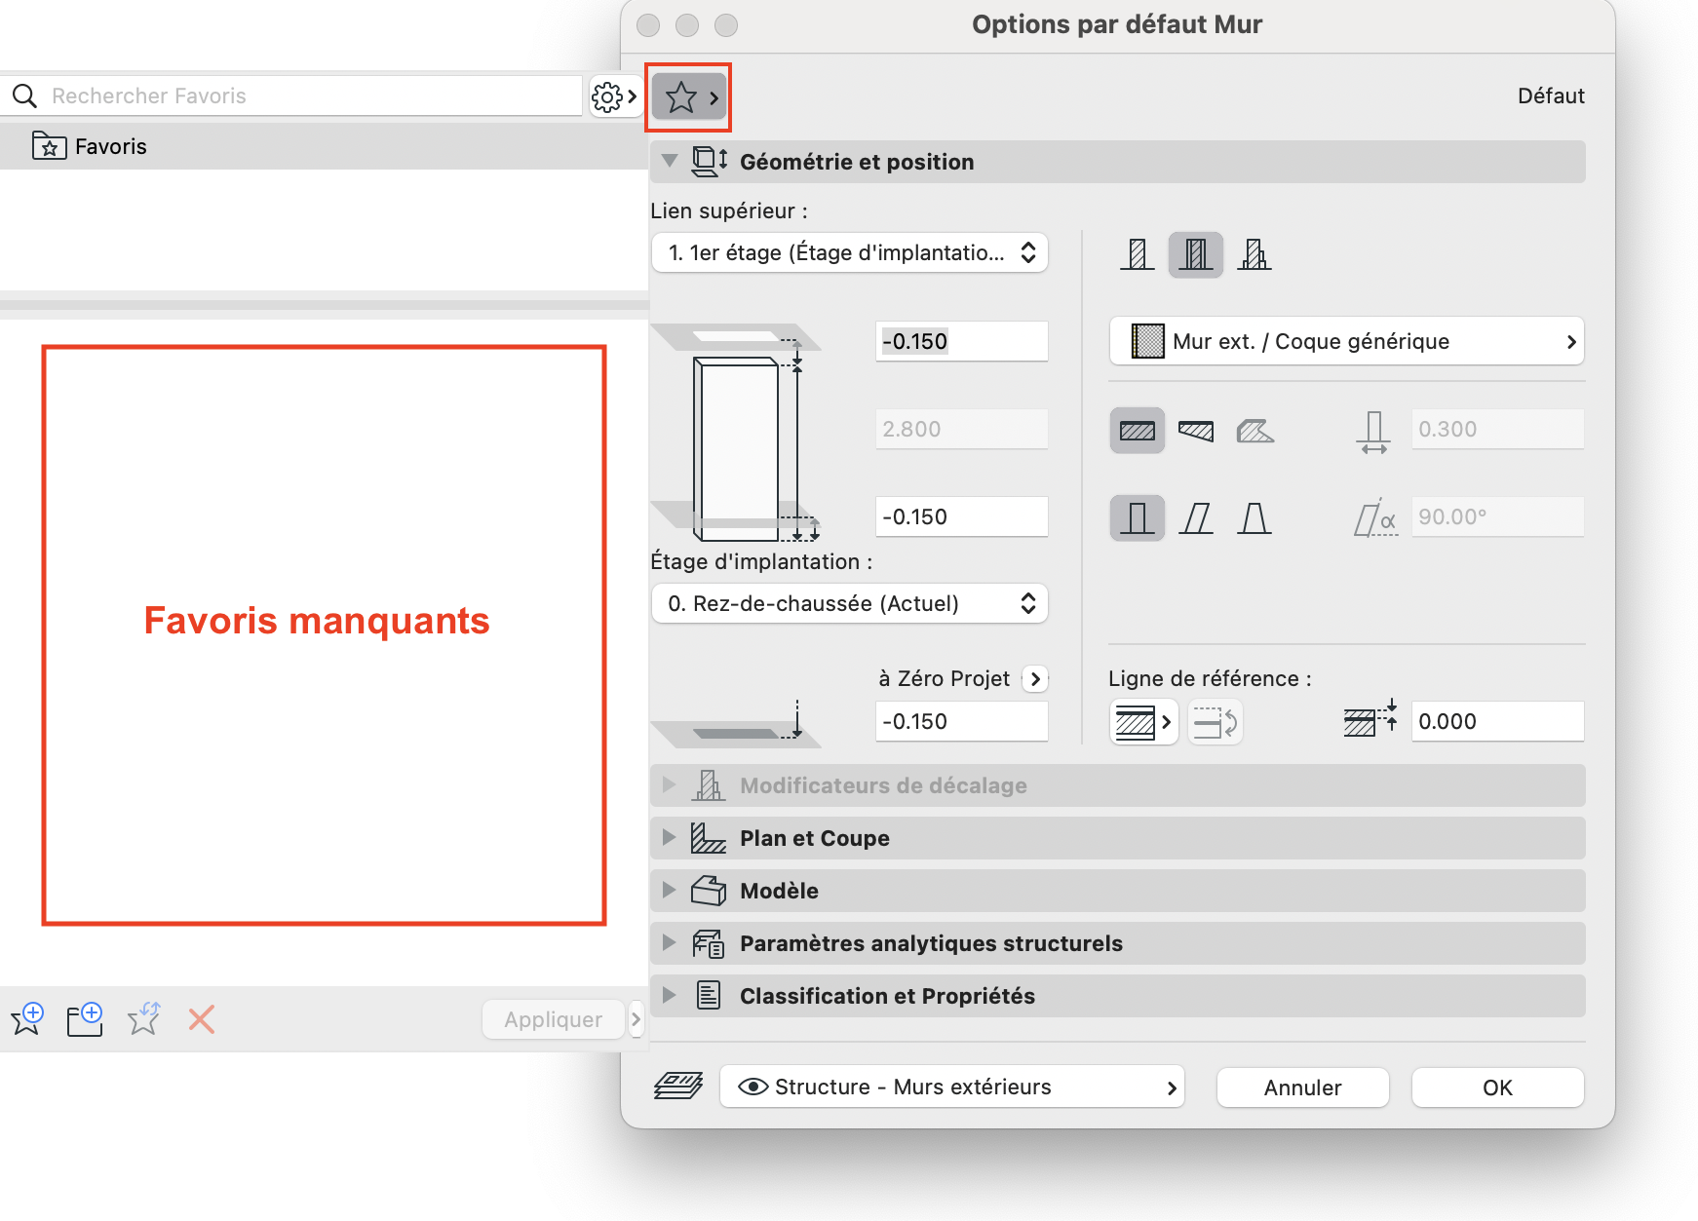Click the new folder plus icon
The width and height of the screenshot is (1698, 1221).
[x=85, y=1018]
